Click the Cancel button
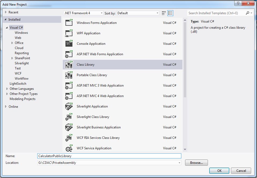The width and height of the screenshot is (257, 178). point(241,171)
